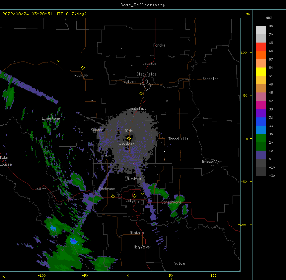Viewport: 286px width, 280px height.
Task: Click the Calgary label
Action: coord(132,201)
